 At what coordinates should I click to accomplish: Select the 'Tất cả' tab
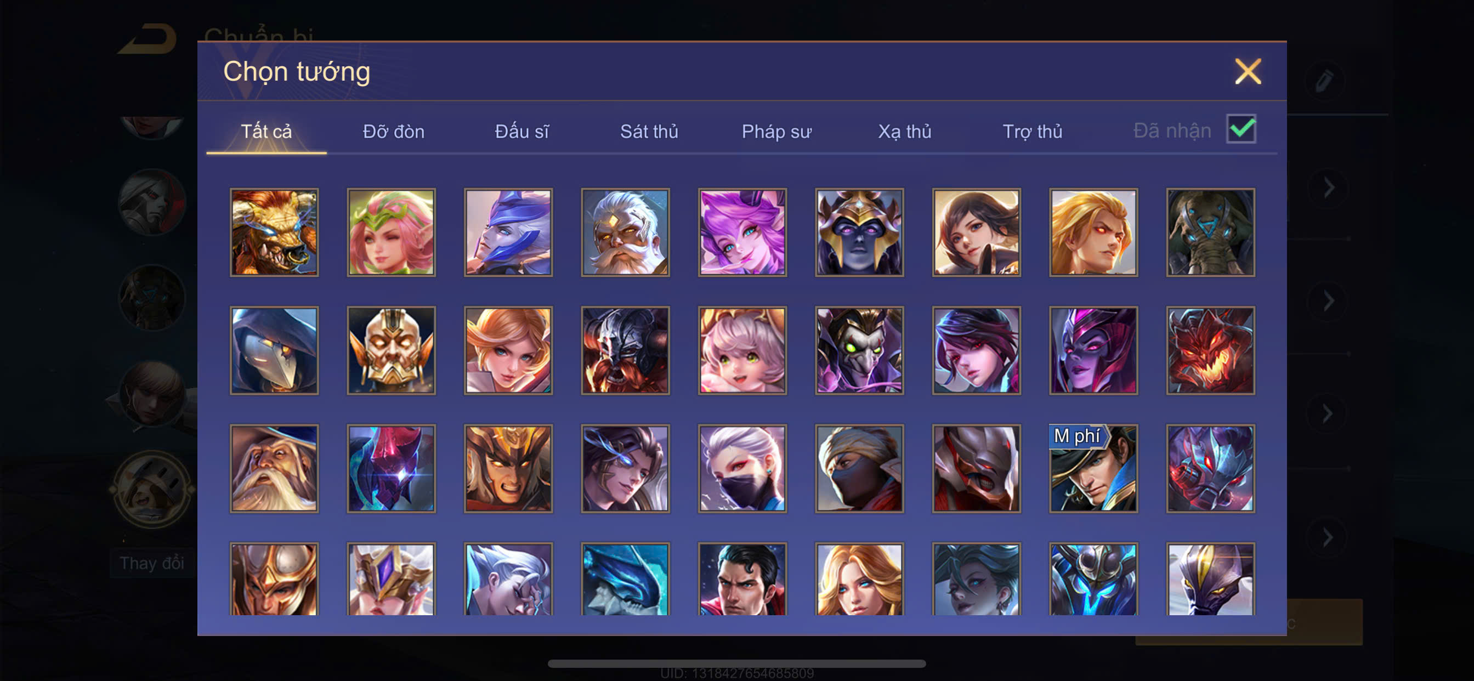pos(266,132)
